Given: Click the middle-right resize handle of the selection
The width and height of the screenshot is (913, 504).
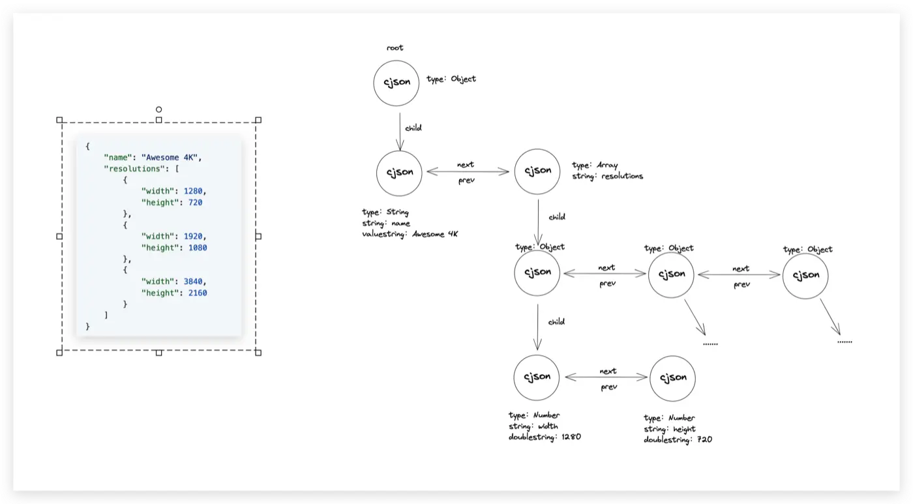Looking at the screenshot, I should 258,236.
